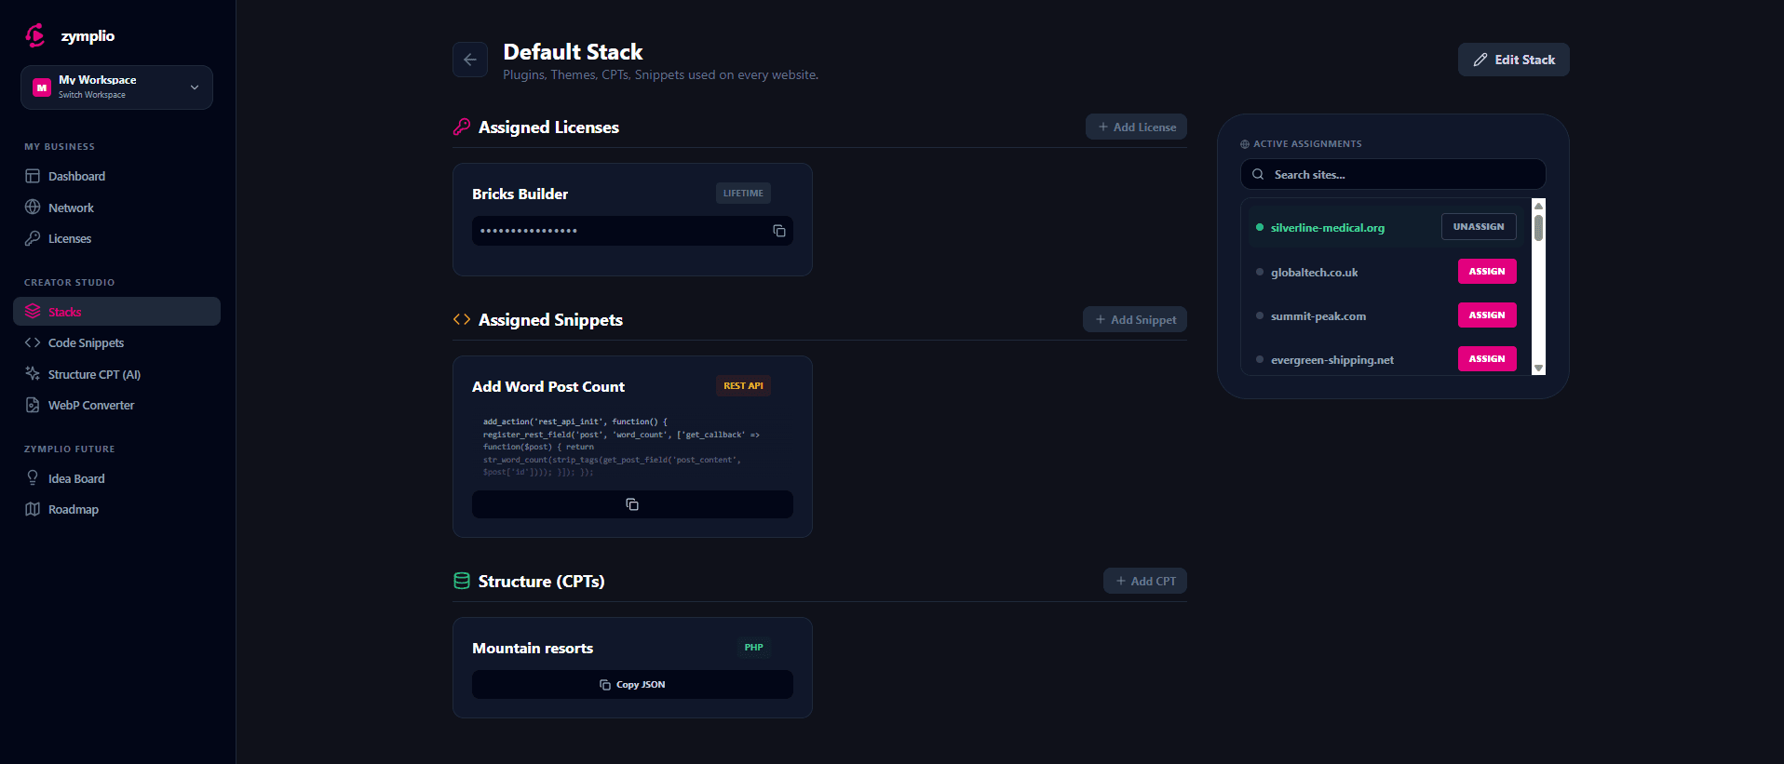The height and width of the screenshot is (764, 1784).
Task: Open the Dashboard icon in the sidebar
Action: [34, 176]
